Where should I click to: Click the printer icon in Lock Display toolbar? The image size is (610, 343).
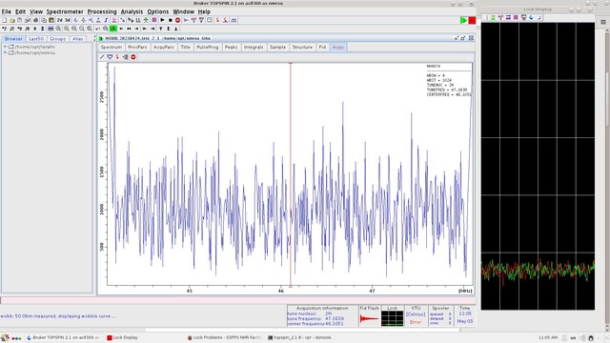tap(523, 17)
